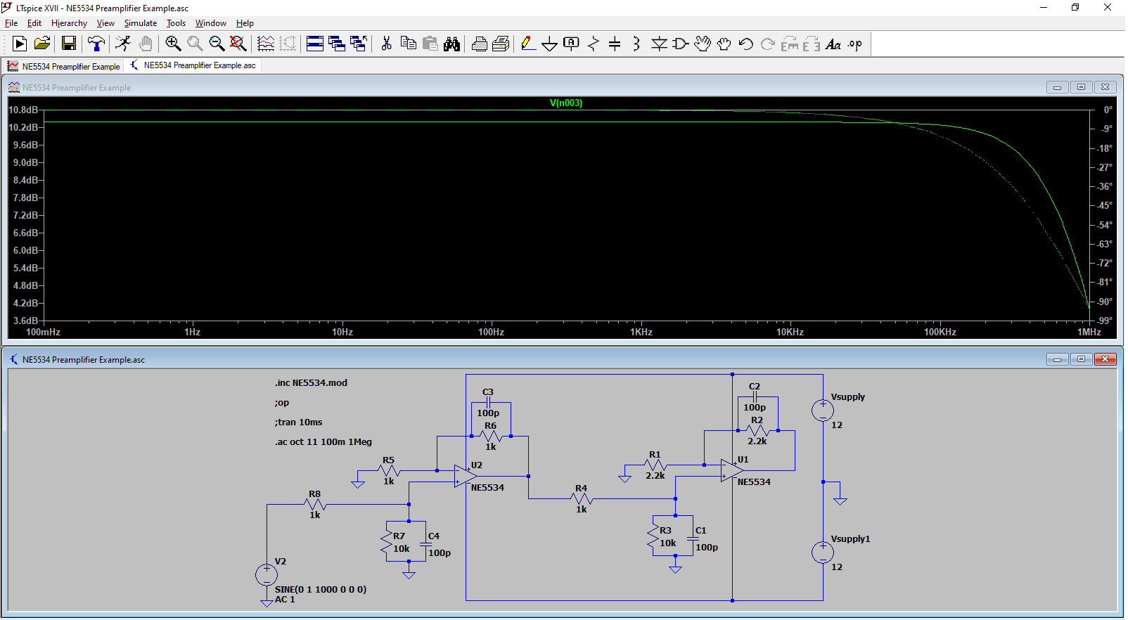Open the Tools menu
The image size is (1128, 620).
click(176, 23)
